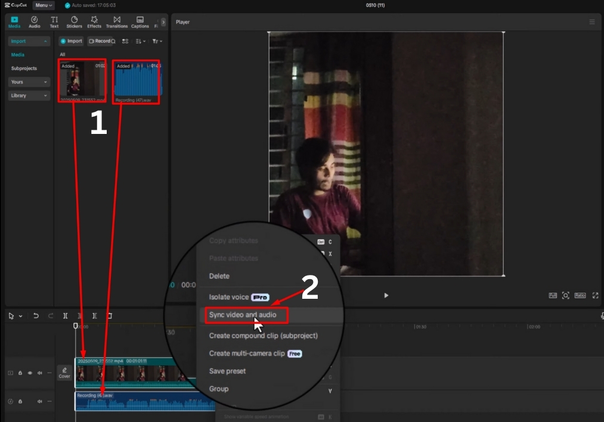Open the Captions tab icon

point(140,22)
